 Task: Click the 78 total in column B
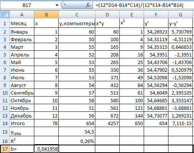coord(46,123)
